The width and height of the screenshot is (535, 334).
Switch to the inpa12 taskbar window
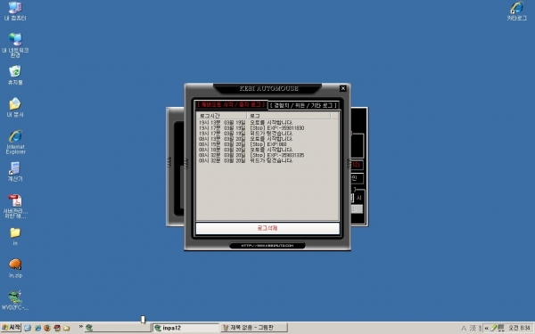pyautogui.click(x=186, y=328)
